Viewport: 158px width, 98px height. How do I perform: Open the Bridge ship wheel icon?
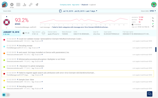tap(12, 4)
